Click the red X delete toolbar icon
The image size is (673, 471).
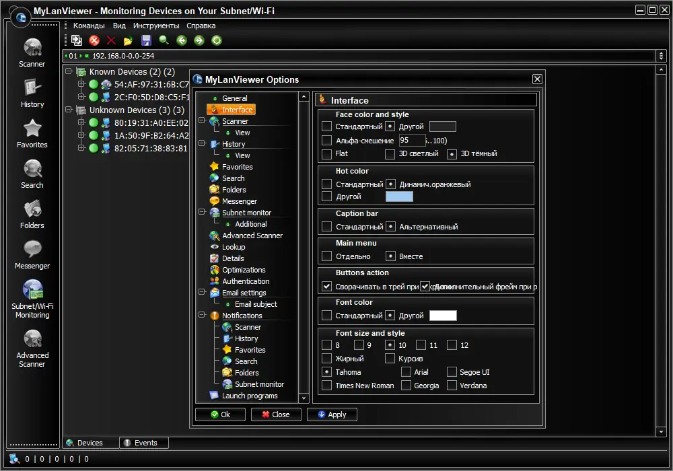[x=111, y=40]
